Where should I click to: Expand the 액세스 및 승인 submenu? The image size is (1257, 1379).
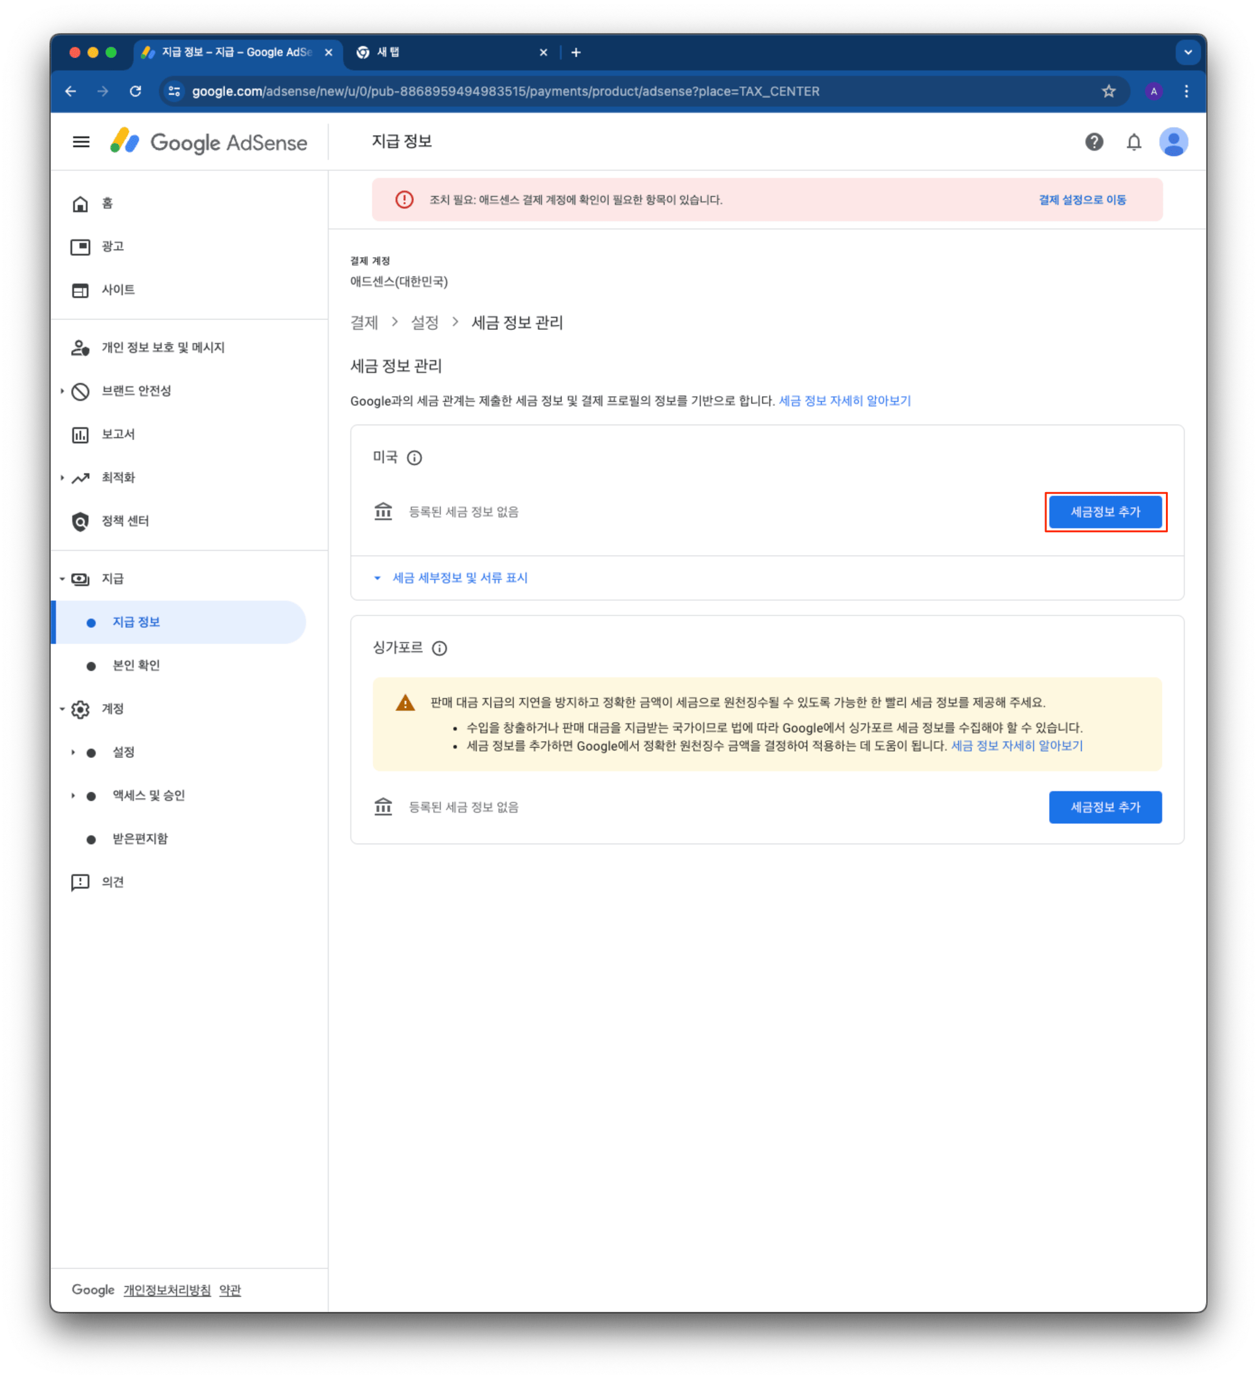coord(73,796)
